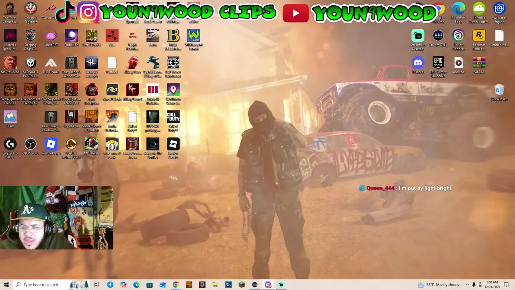The width and height of the screenshot is (515, 290).
Task: Open the Recycle Bin
Action: click(499, 92)
